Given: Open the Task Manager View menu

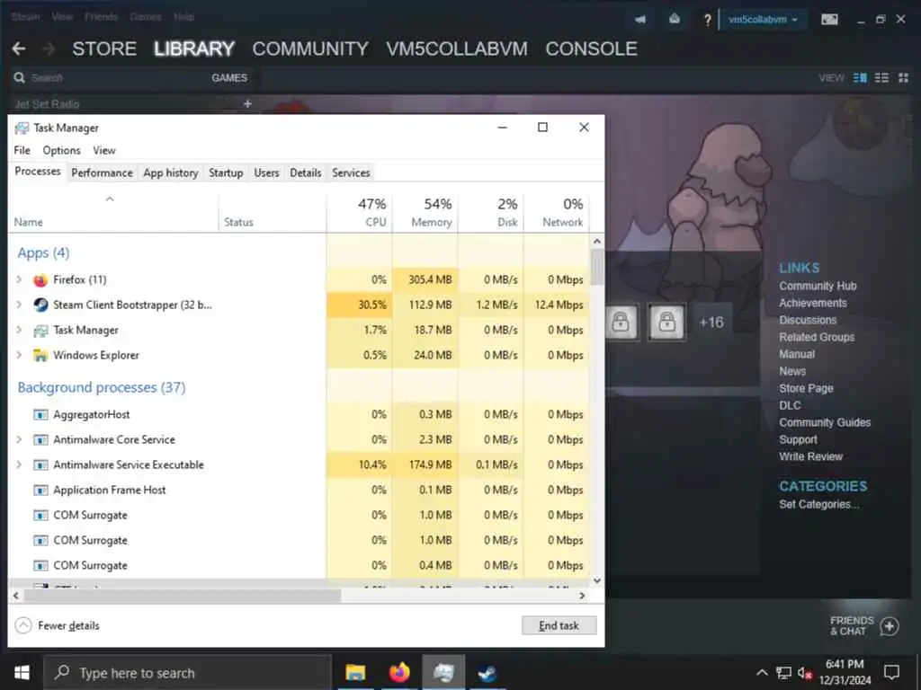Looking at the screenshot, I should tap(104, 150).
